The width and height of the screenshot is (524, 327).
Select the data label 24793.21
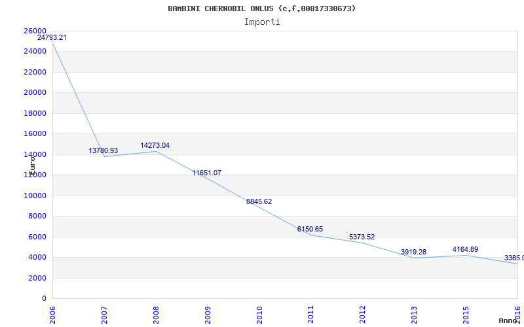click(52, 37)
